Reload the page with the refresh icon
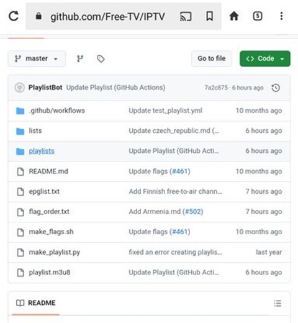298x323 pixels. (x=14, y=16)
